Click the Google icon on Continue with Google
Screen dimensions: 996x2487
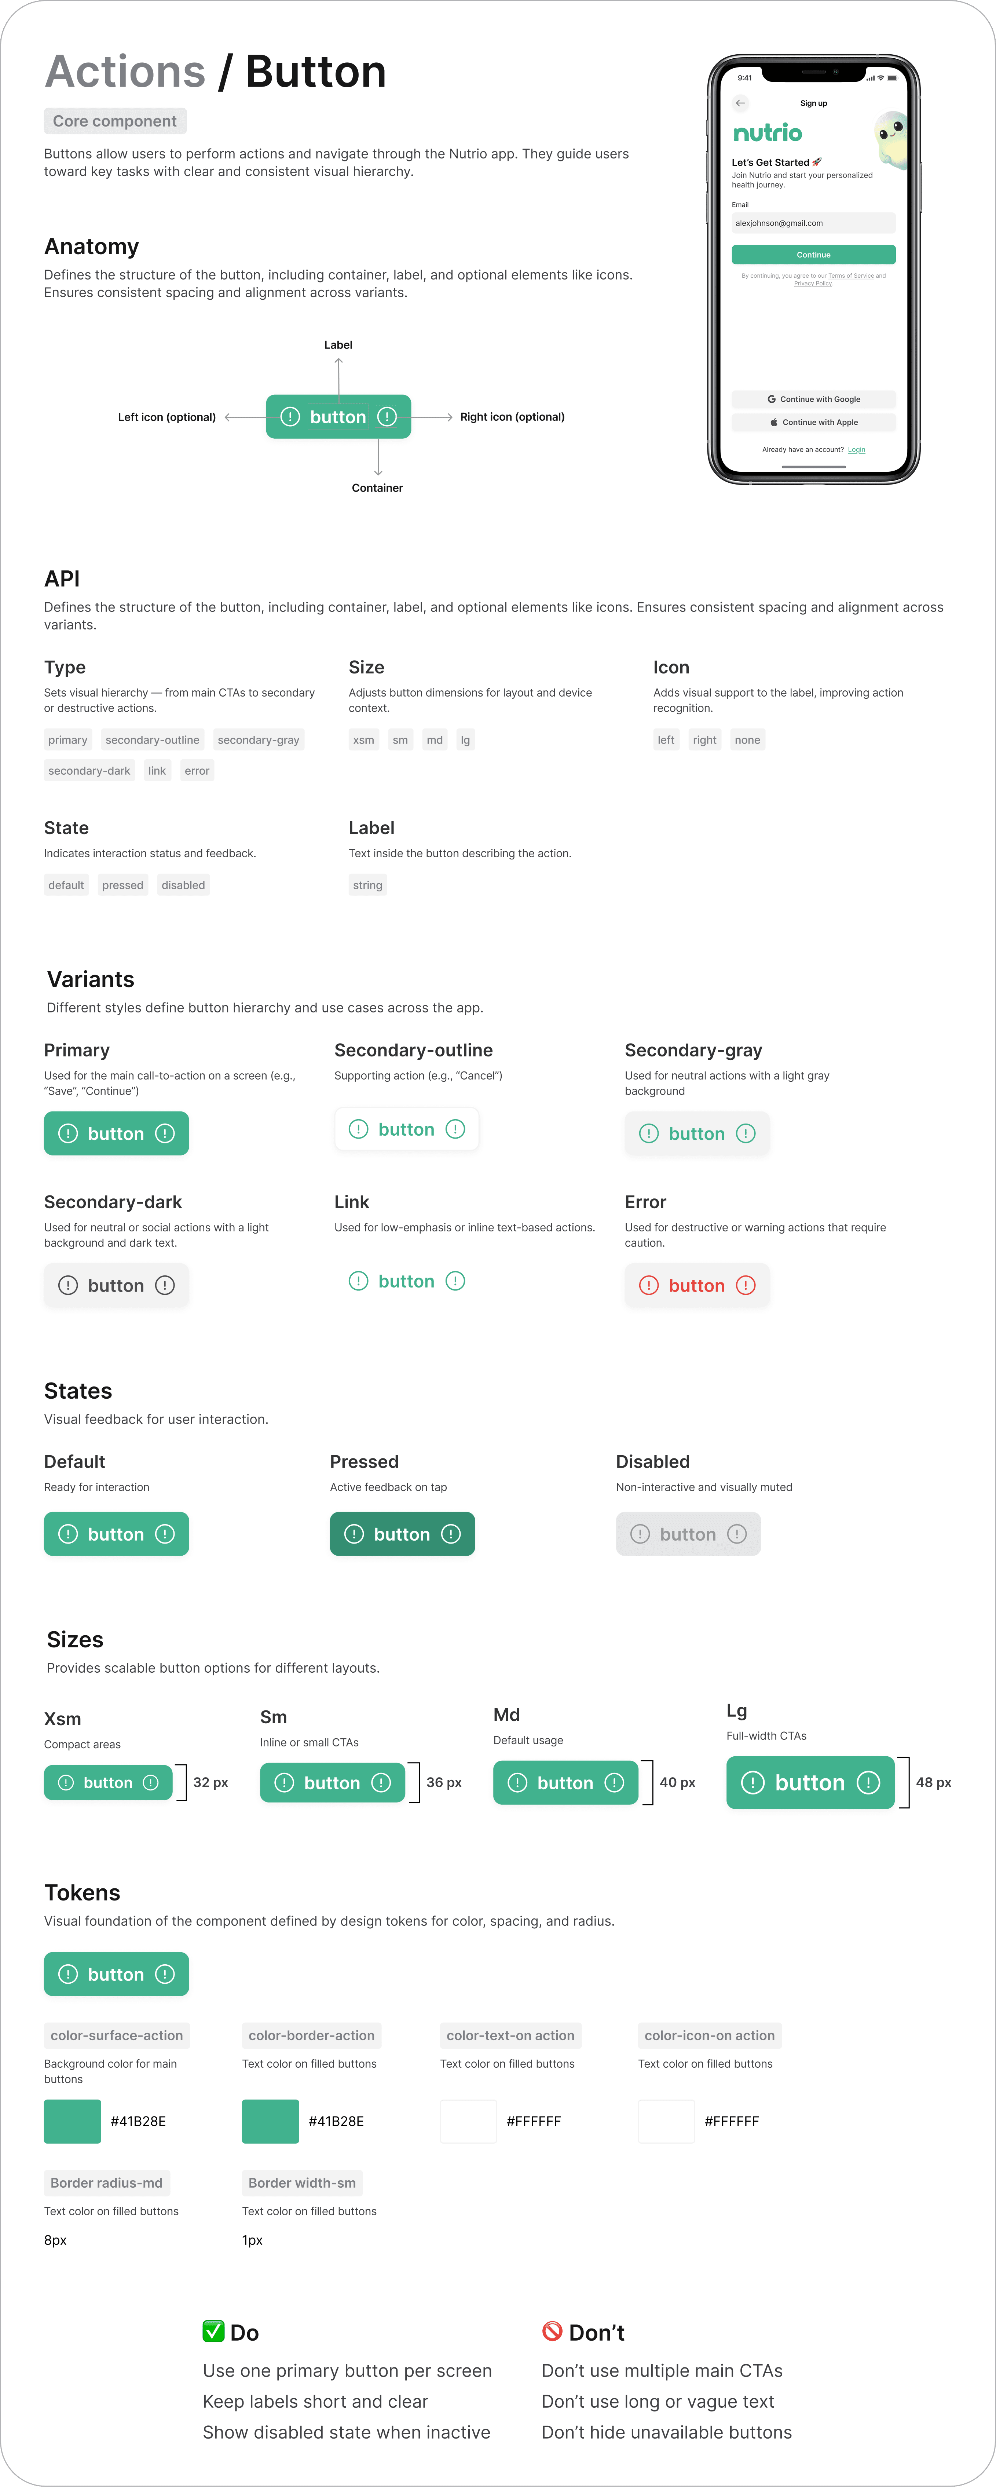click(x=771, y=399)
